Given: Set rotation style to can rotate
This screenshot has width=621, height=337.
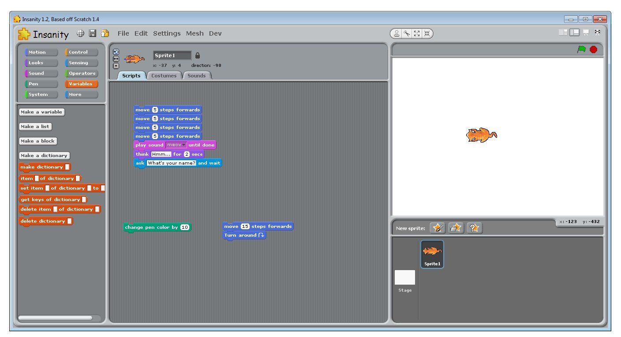Looking at the screenshot, I should pos(116,52).
